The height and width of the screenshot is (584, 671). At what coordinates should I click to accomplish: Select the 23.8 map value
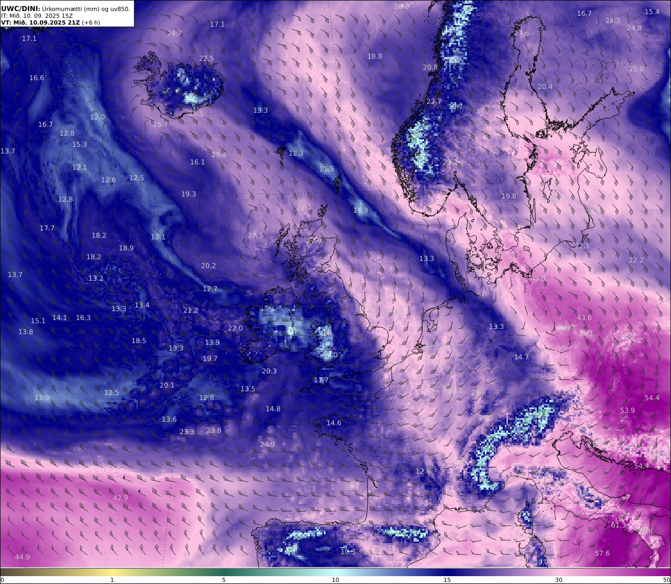click(x=214, y=430)
